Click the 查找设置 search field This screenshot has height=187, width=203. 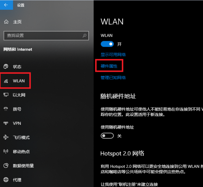(x=46, y=36)
